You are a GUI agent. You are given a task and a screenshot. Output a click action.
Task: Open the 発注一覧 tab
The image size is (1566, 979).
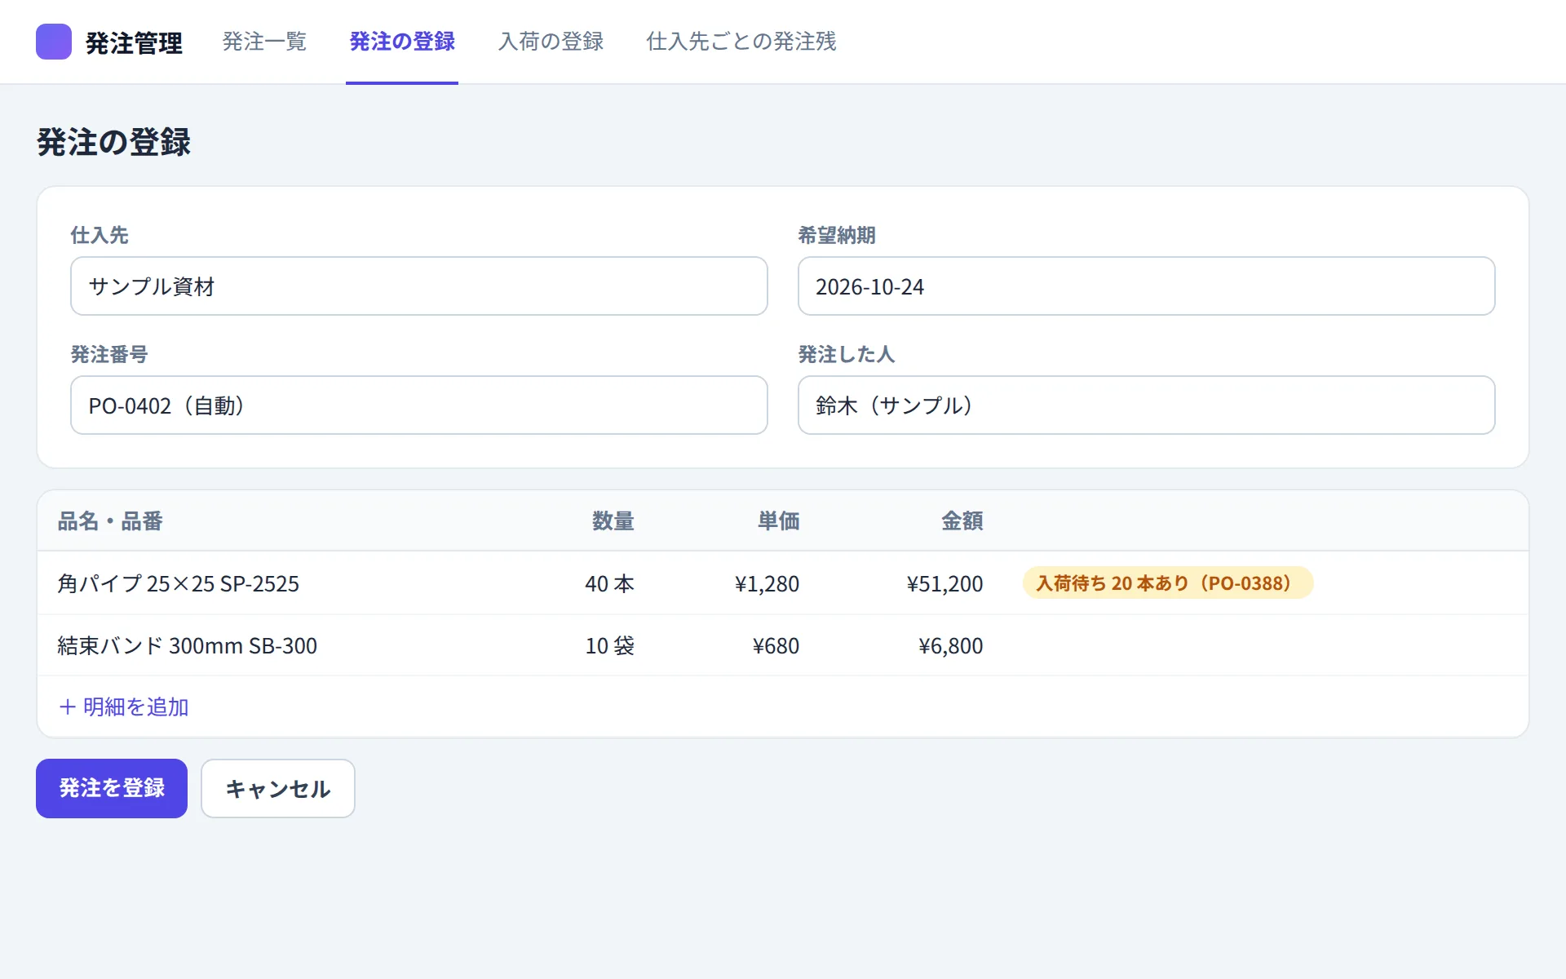click(x=264, y=42)
